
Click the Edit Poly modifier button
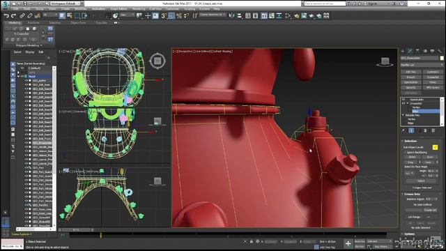[410, 72]
